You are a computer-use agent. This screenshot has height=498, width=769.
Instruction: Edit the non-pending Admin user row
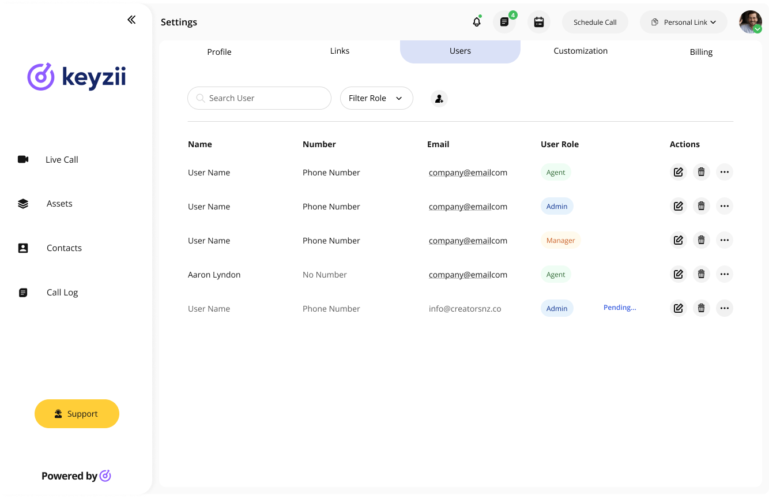click(x=678, y=206)
